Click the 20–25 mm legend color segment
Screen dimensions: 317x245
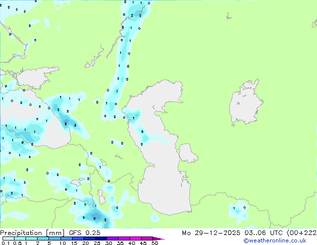point(89,238)
